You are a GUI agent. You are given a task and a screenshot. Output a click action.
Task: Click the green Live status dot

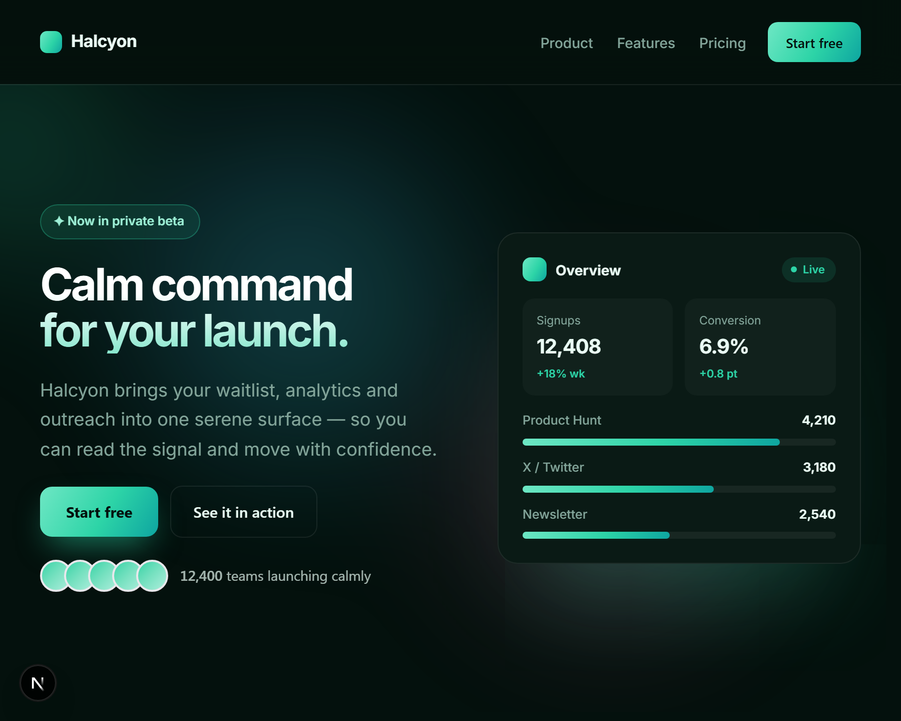(x=793, y=269)
